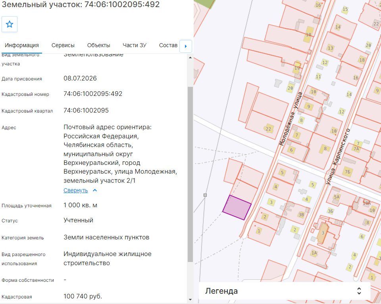The width and height of the screenshot is (381, 304).
Task: Open the Объекты tab
Action: tap(99, 45)
